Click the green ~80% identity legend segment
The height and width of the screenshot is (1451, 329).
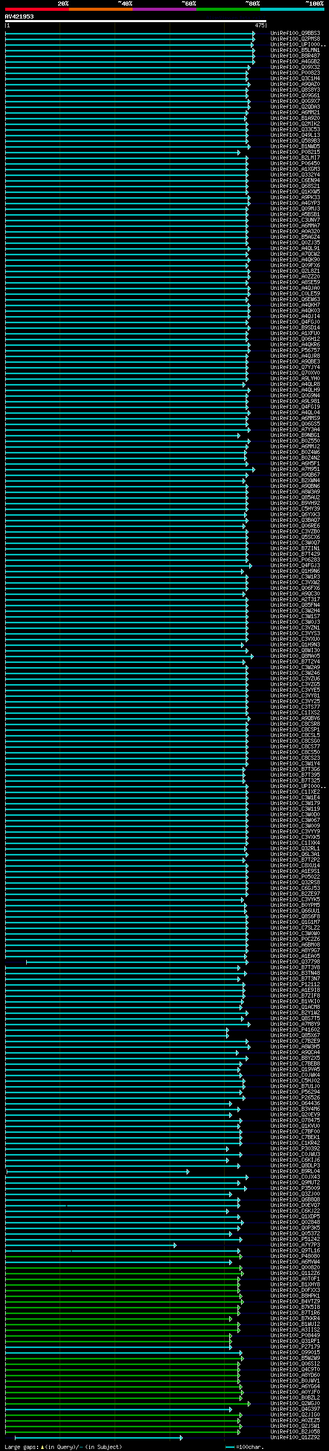[228, 9]
